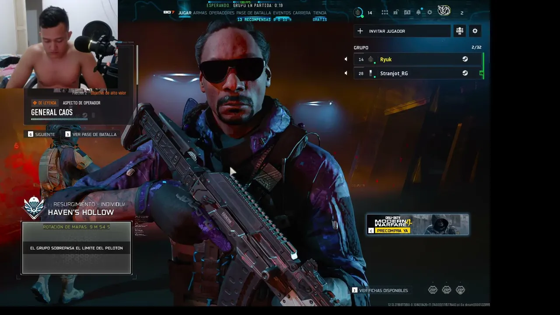Viewport: 560px width, 315px height.
Task: Click the squad limit exceeded message box
Action: coord(77,248)
